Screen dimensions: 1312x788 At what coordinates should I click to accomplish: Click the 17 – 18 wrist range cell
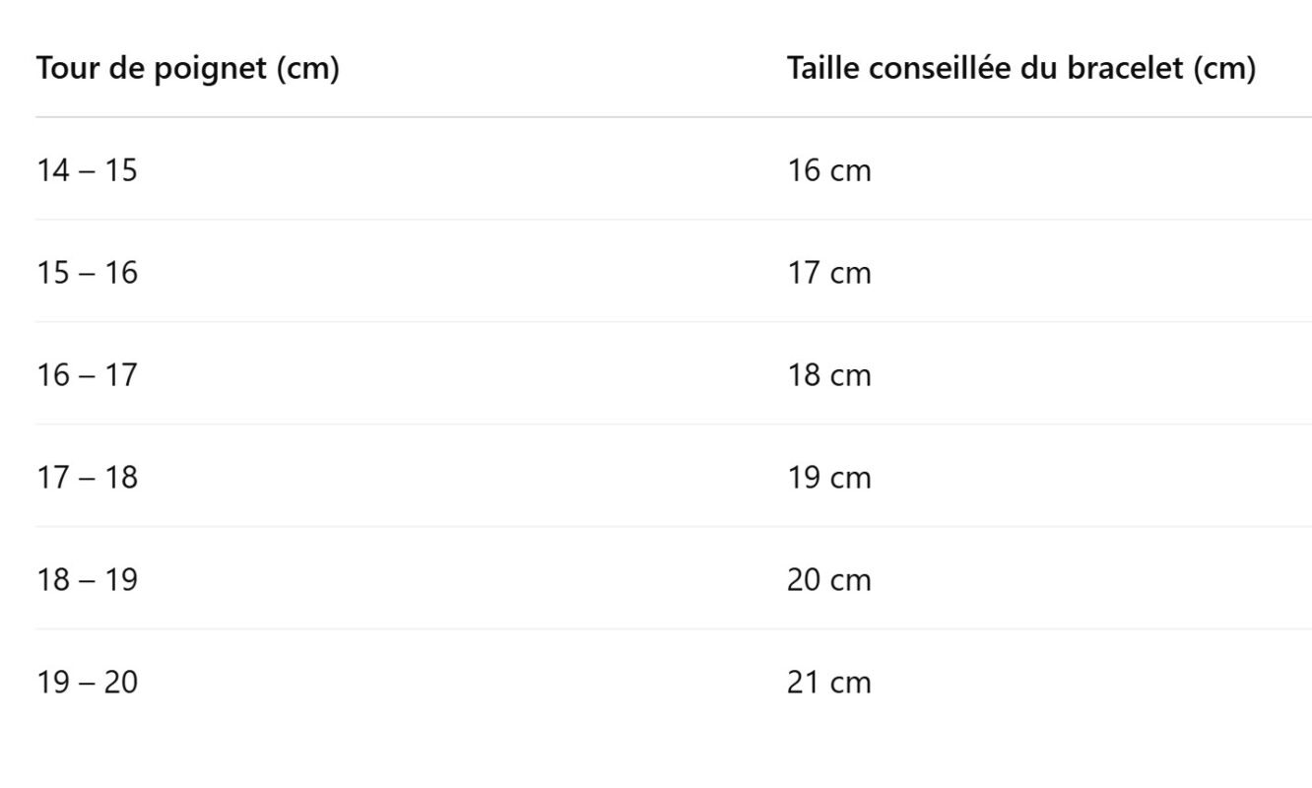88,478
